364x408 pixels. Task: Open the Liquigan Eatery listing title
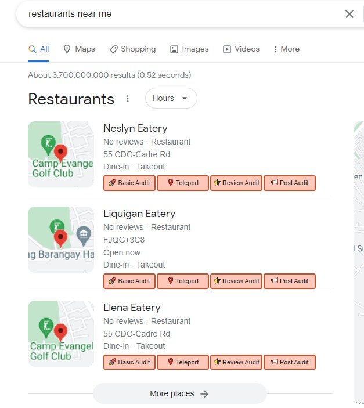coord(139,214)
